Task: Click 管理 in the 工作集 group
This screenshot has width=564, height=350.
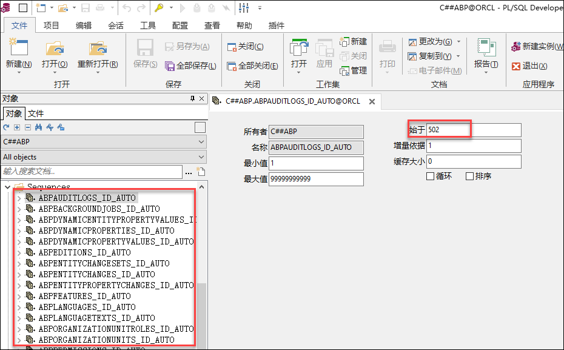Action: tap(353, 70)
